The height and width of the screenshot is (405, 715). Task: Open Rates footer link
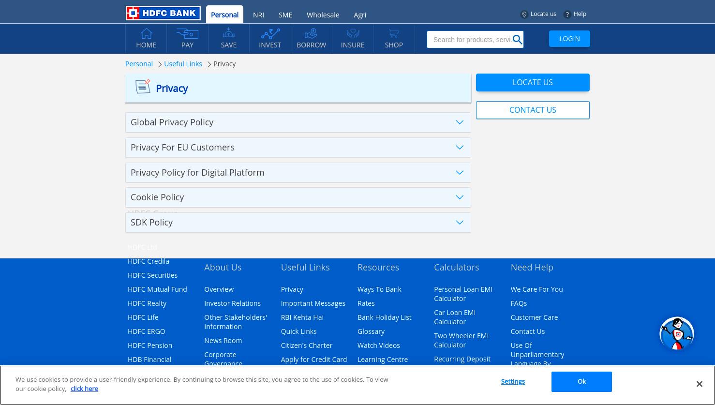pyautogui.click(x=366, y=303)
